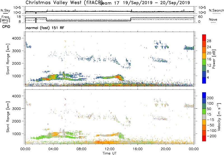This screenshot has height=155, width=224.
Task: Click the frequency step-up line at 15:00 UT
Action: click(x=131, y=19)
